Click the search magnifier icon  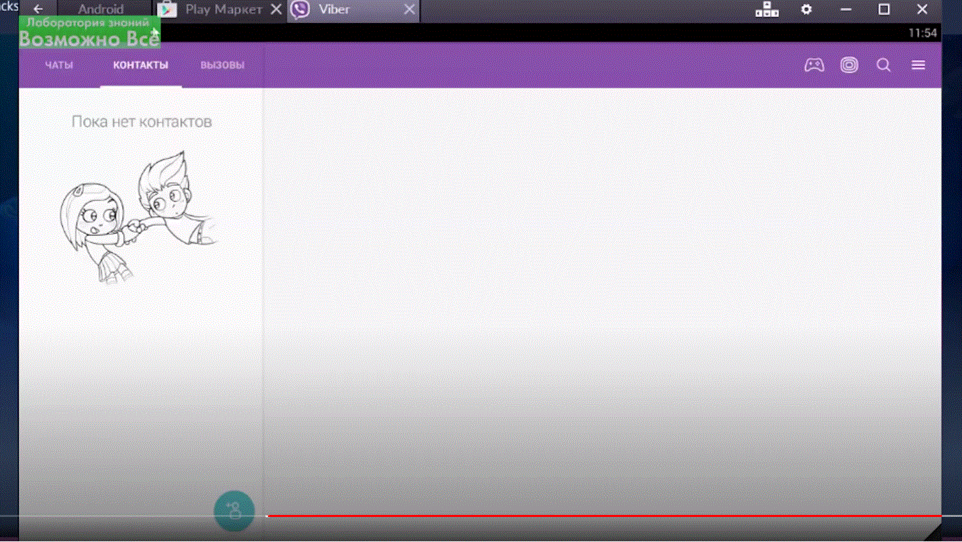pos(883,65)
